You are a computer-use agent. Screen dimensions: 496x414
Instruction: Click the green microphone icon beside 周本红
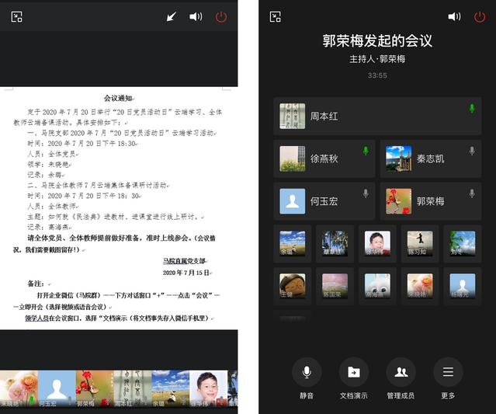[x=471, y=109]
